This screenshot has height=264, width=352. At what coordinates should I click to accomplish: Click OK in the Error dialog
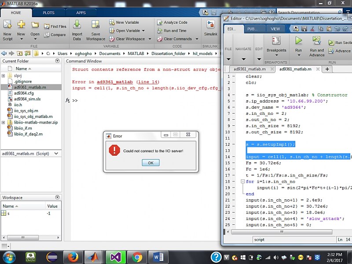pyautogui.click(x=150, y=163)
